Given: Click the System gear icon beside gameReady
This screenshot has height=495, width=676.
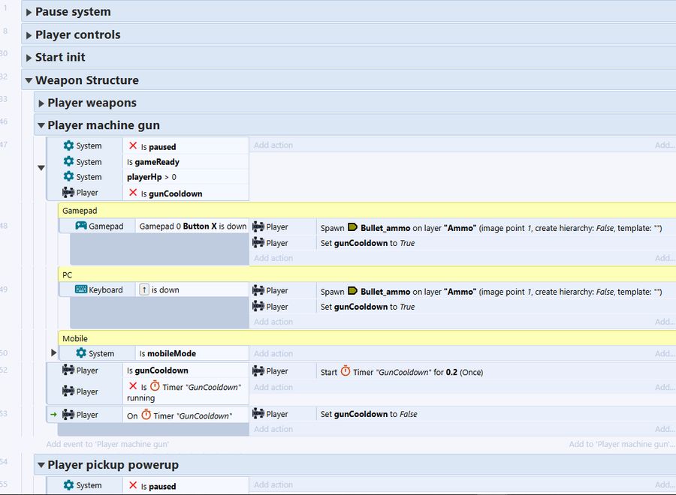Looking at the screenshot, I should [x=69, y=161].
